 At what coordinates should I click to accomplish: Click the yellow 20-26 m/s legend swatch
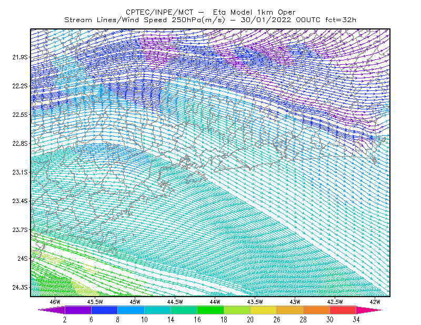(264, 310)
